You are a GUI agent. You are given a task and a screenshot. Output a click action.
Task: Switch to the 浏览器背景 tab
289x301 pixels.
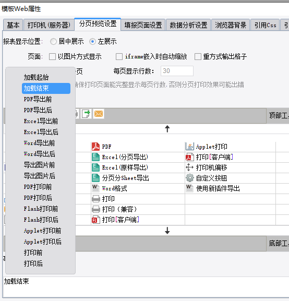pyautogui.click(x=231, y=25)
